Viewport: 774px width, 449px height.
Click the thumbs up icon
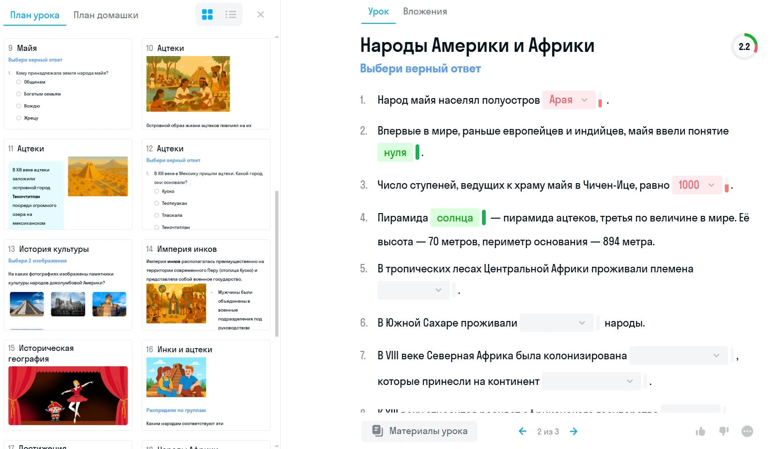pos(701,431)
